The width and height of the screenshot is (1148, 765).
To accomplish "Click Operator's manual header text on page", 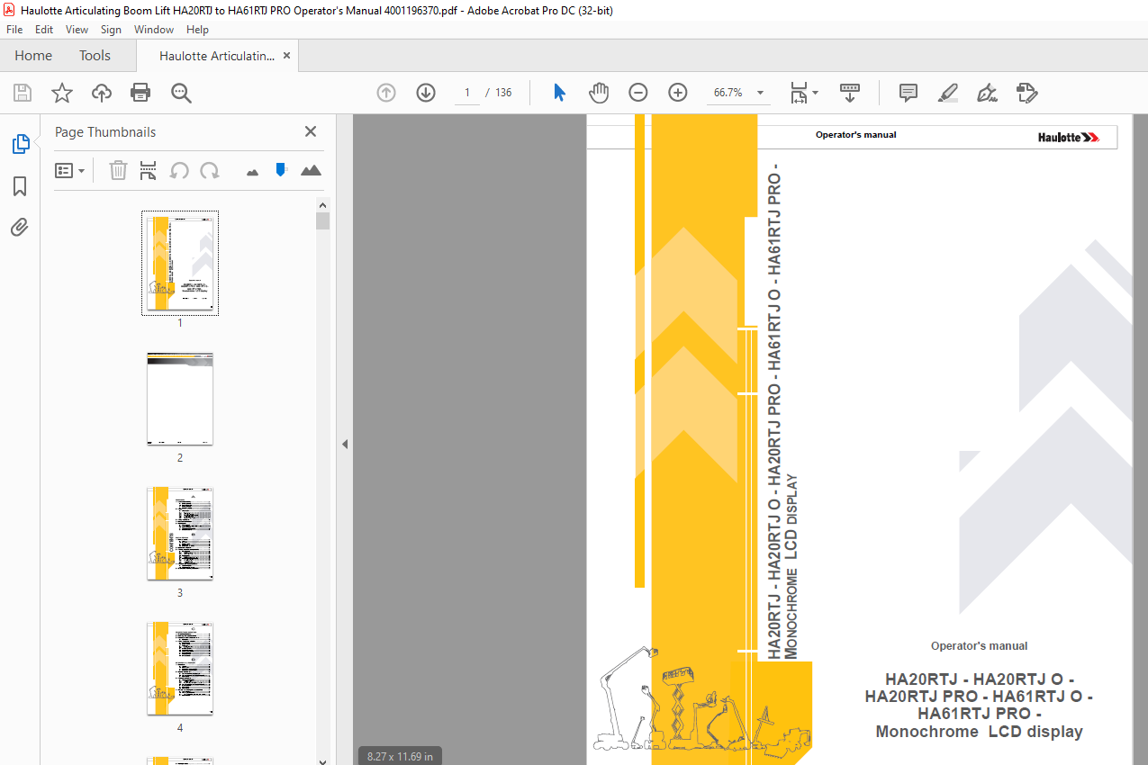I will click(855, 135).
